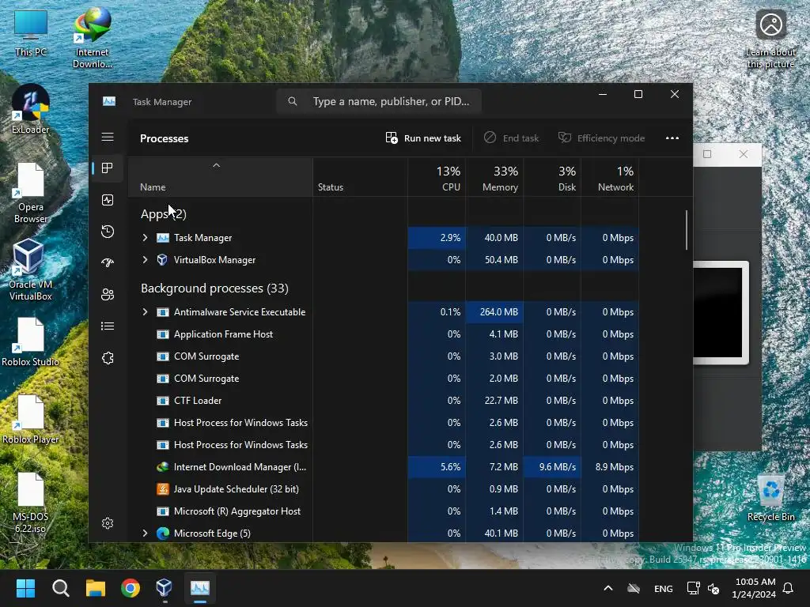Open the three-dot more options menu
Screen dimensions: 810x607
672,138
